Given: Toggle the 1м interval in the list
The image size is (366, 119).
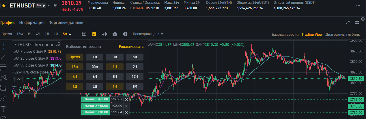Looking at the screenshot, I should (95, 57).
